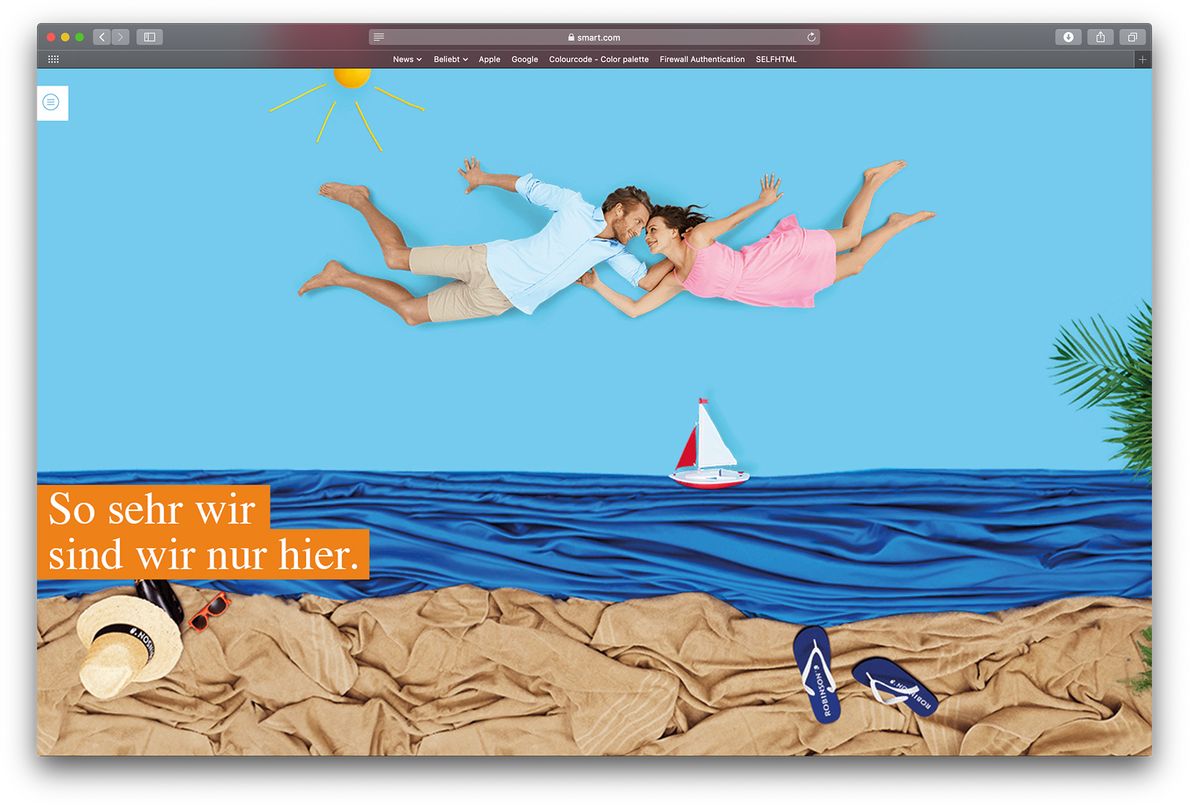Open the Apple bookmark

489,59
